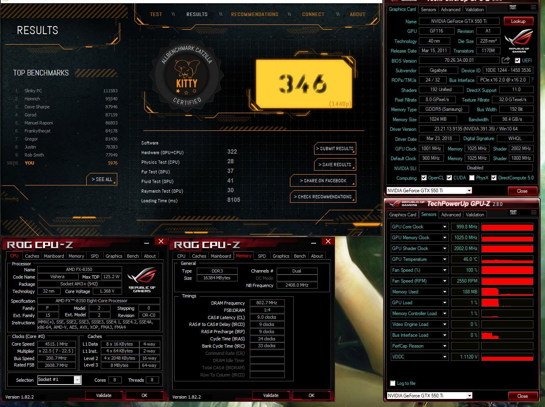Click screenshot camera icon in upper GPU-Z window
This screenshot has width=545, height=407.
513,8
